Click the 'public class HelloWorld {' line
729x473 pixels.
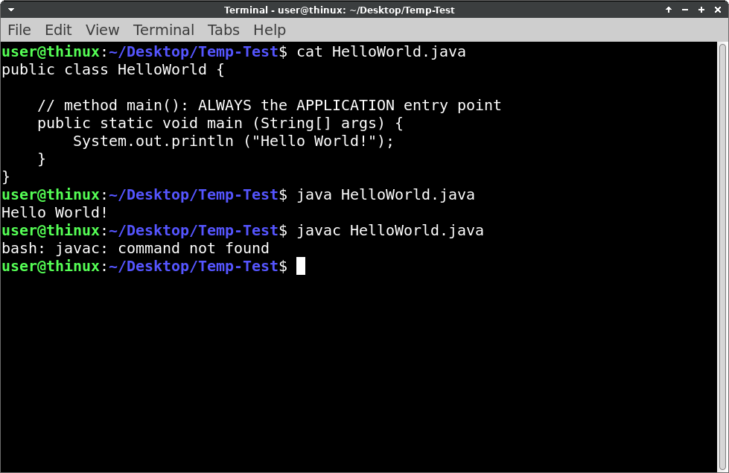click(x=113, y=70)
